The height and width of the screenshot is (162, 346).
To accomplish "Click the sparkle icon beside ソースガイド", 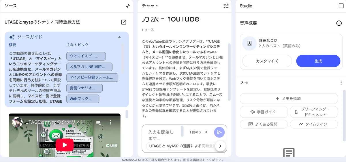I will click(x=12, y=37).
